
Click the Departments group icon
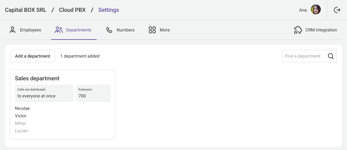click(x=59, y=30)
